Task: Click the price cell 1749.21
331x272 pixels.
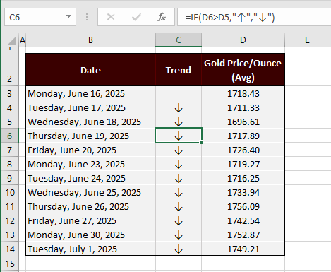Action: pyautogui.click(x=243, y=249)
